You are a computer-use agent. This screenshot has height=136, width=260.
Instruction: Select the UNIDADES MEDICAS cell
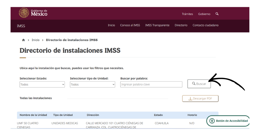pos(65,123)
